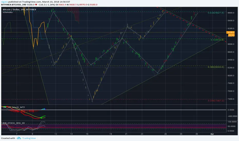Click the date label 16 on time axis
This screenshot has height=141, width=239.
click(x=87, y=134)
